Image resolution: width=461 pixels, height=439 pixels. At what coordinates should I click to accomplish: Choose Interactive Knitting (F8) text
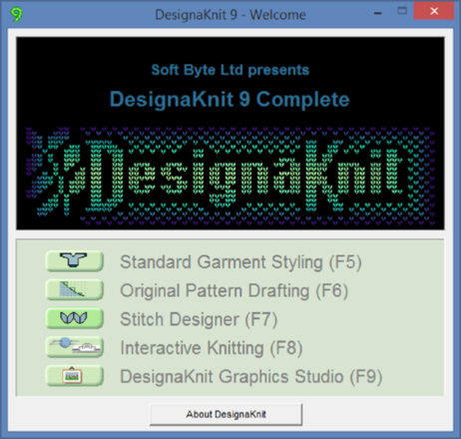[212, 348]
